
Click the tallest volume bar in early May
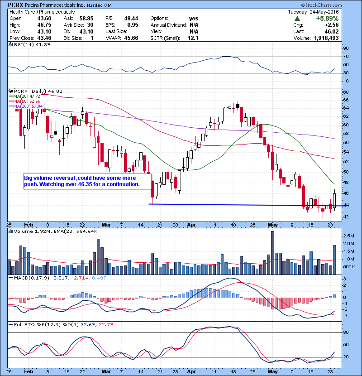point(272,253)
